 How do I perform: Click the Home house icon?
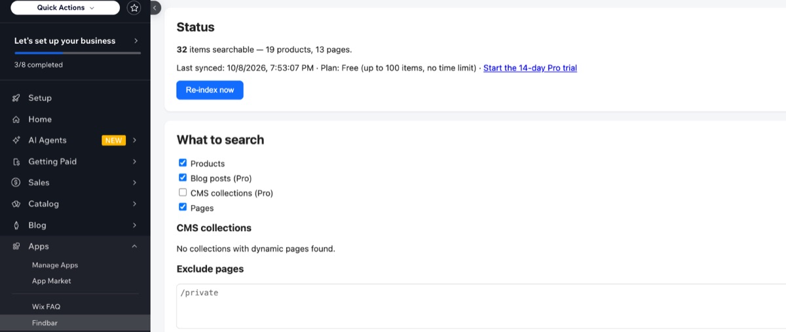16,119
